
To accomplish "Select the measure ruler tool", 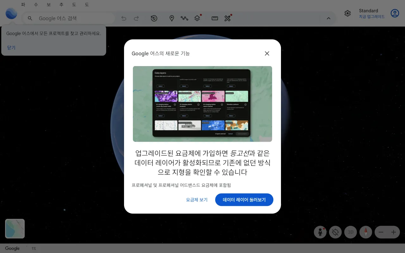I will tap(215, 18).
